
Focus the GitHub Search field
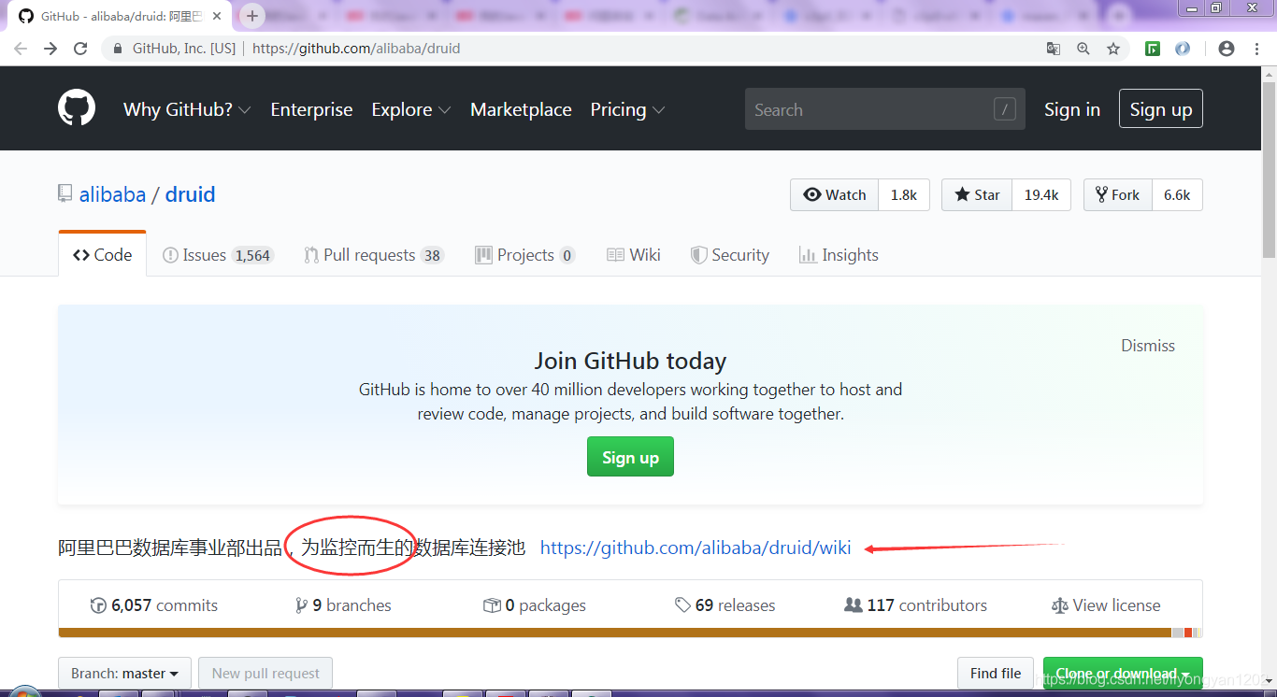pyautogui.click(x=885, y=109)
